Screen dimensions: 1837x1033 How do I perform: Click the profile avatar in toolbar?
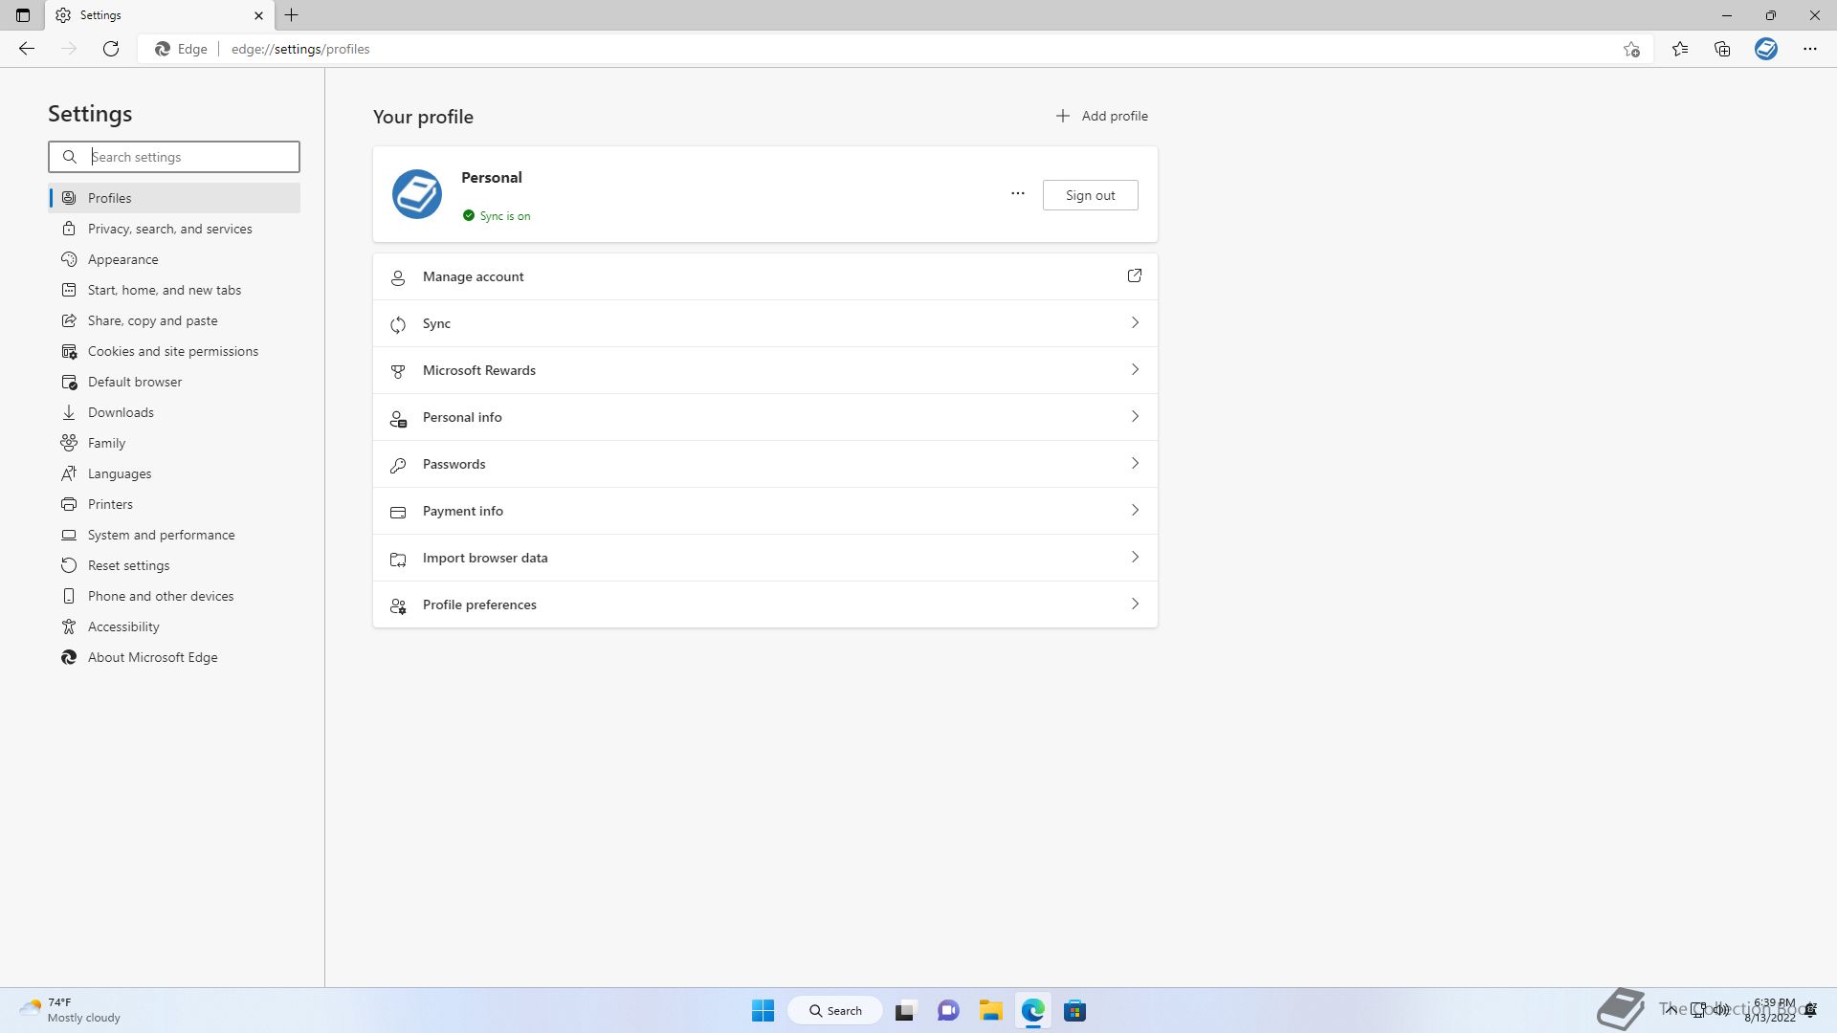[x=1766, y=49]
